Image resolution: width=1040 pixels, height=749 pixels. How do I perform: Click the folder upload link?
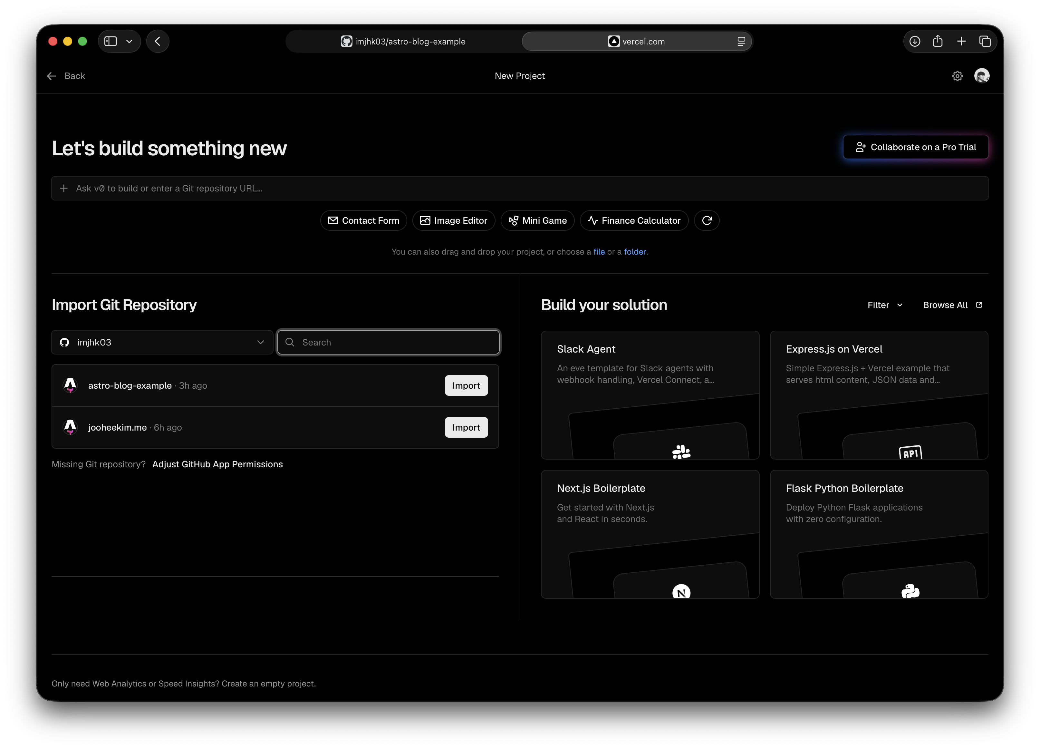coord(635,252)
